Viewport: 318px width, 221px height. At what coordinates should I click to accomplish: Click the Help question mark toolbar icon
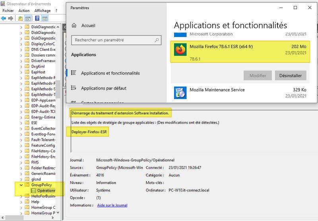pos(37,18)
